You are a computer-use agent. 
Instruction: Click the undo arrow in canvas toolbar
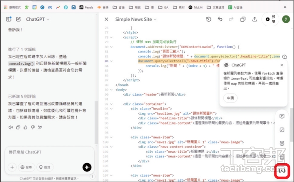[x=220, y=19]
